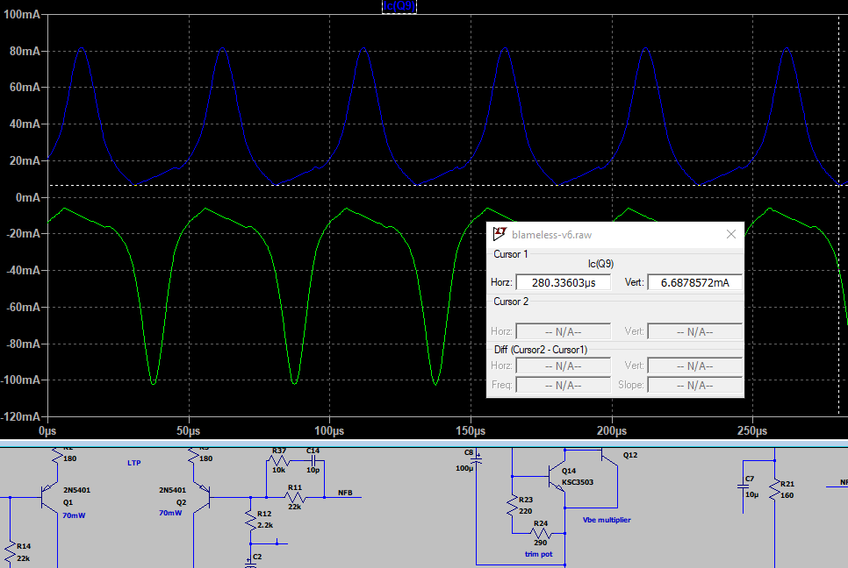Click the 200µs time axis label
This screenshot has width=848, height=568.
[x=612, y=431]
